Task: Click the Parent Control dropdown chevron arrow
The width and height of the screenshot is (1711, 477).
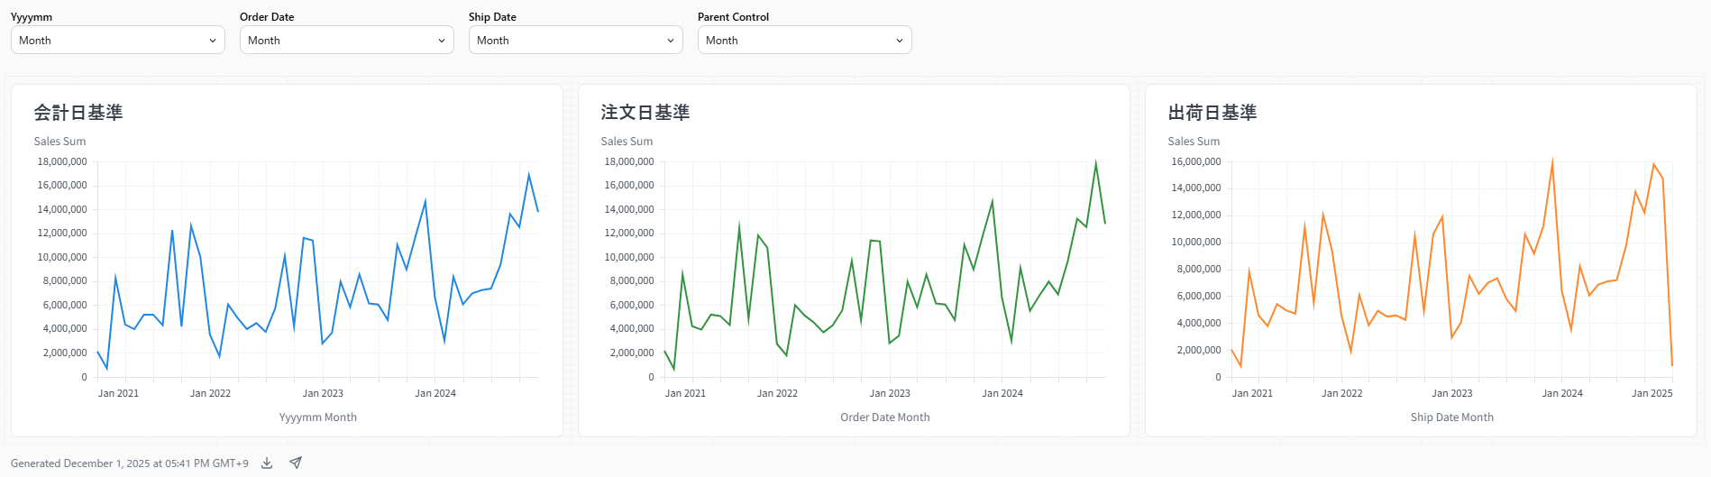Action: [900, 41]
